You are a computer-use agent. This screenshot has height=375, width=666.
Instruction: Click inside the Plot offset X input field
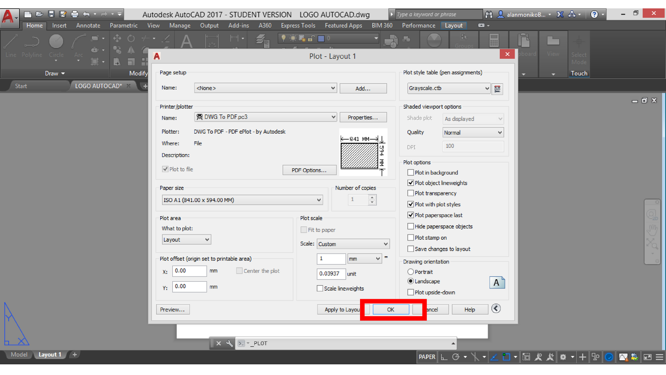189,271
